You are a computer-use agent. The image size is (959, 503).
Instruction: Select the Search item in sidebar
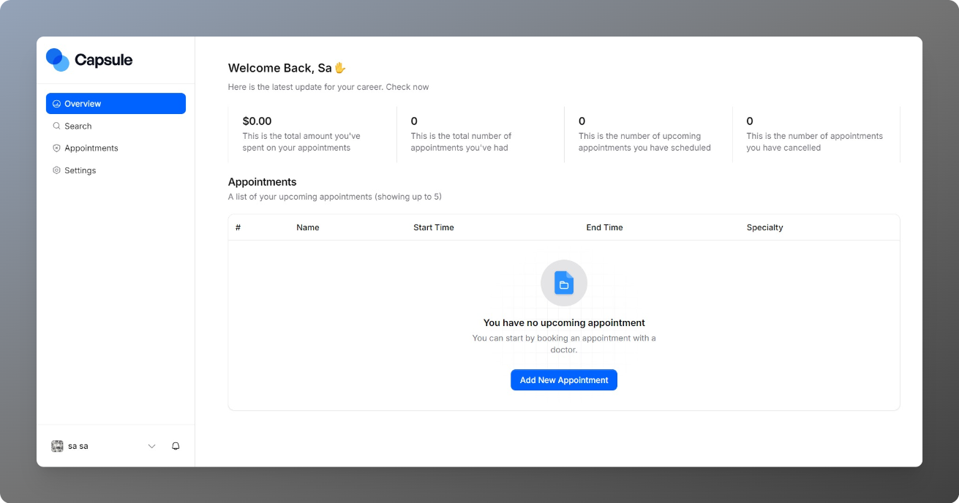click(78, 126)
